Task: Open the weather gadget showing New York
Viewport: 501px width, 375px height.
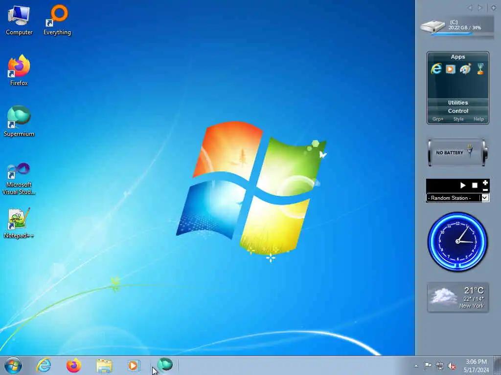Action: point(458,297)
